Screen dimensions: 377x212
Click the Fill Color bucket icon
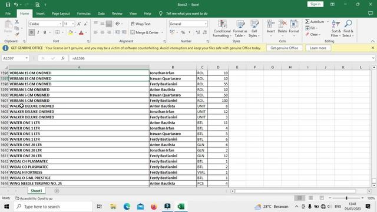(x=71, y=32)
